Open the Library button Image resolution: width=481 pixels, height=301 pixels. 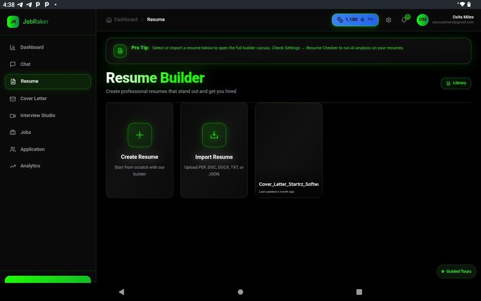pyautogui.click(x=456, y=83)
